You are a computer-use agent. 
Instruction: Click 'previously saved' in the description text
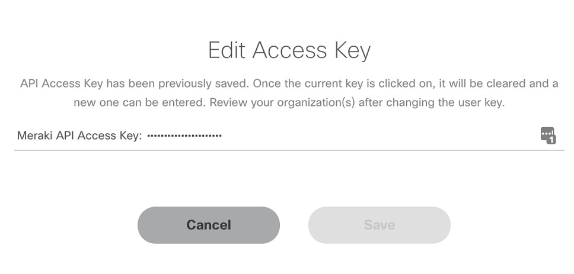click(200, 83)
